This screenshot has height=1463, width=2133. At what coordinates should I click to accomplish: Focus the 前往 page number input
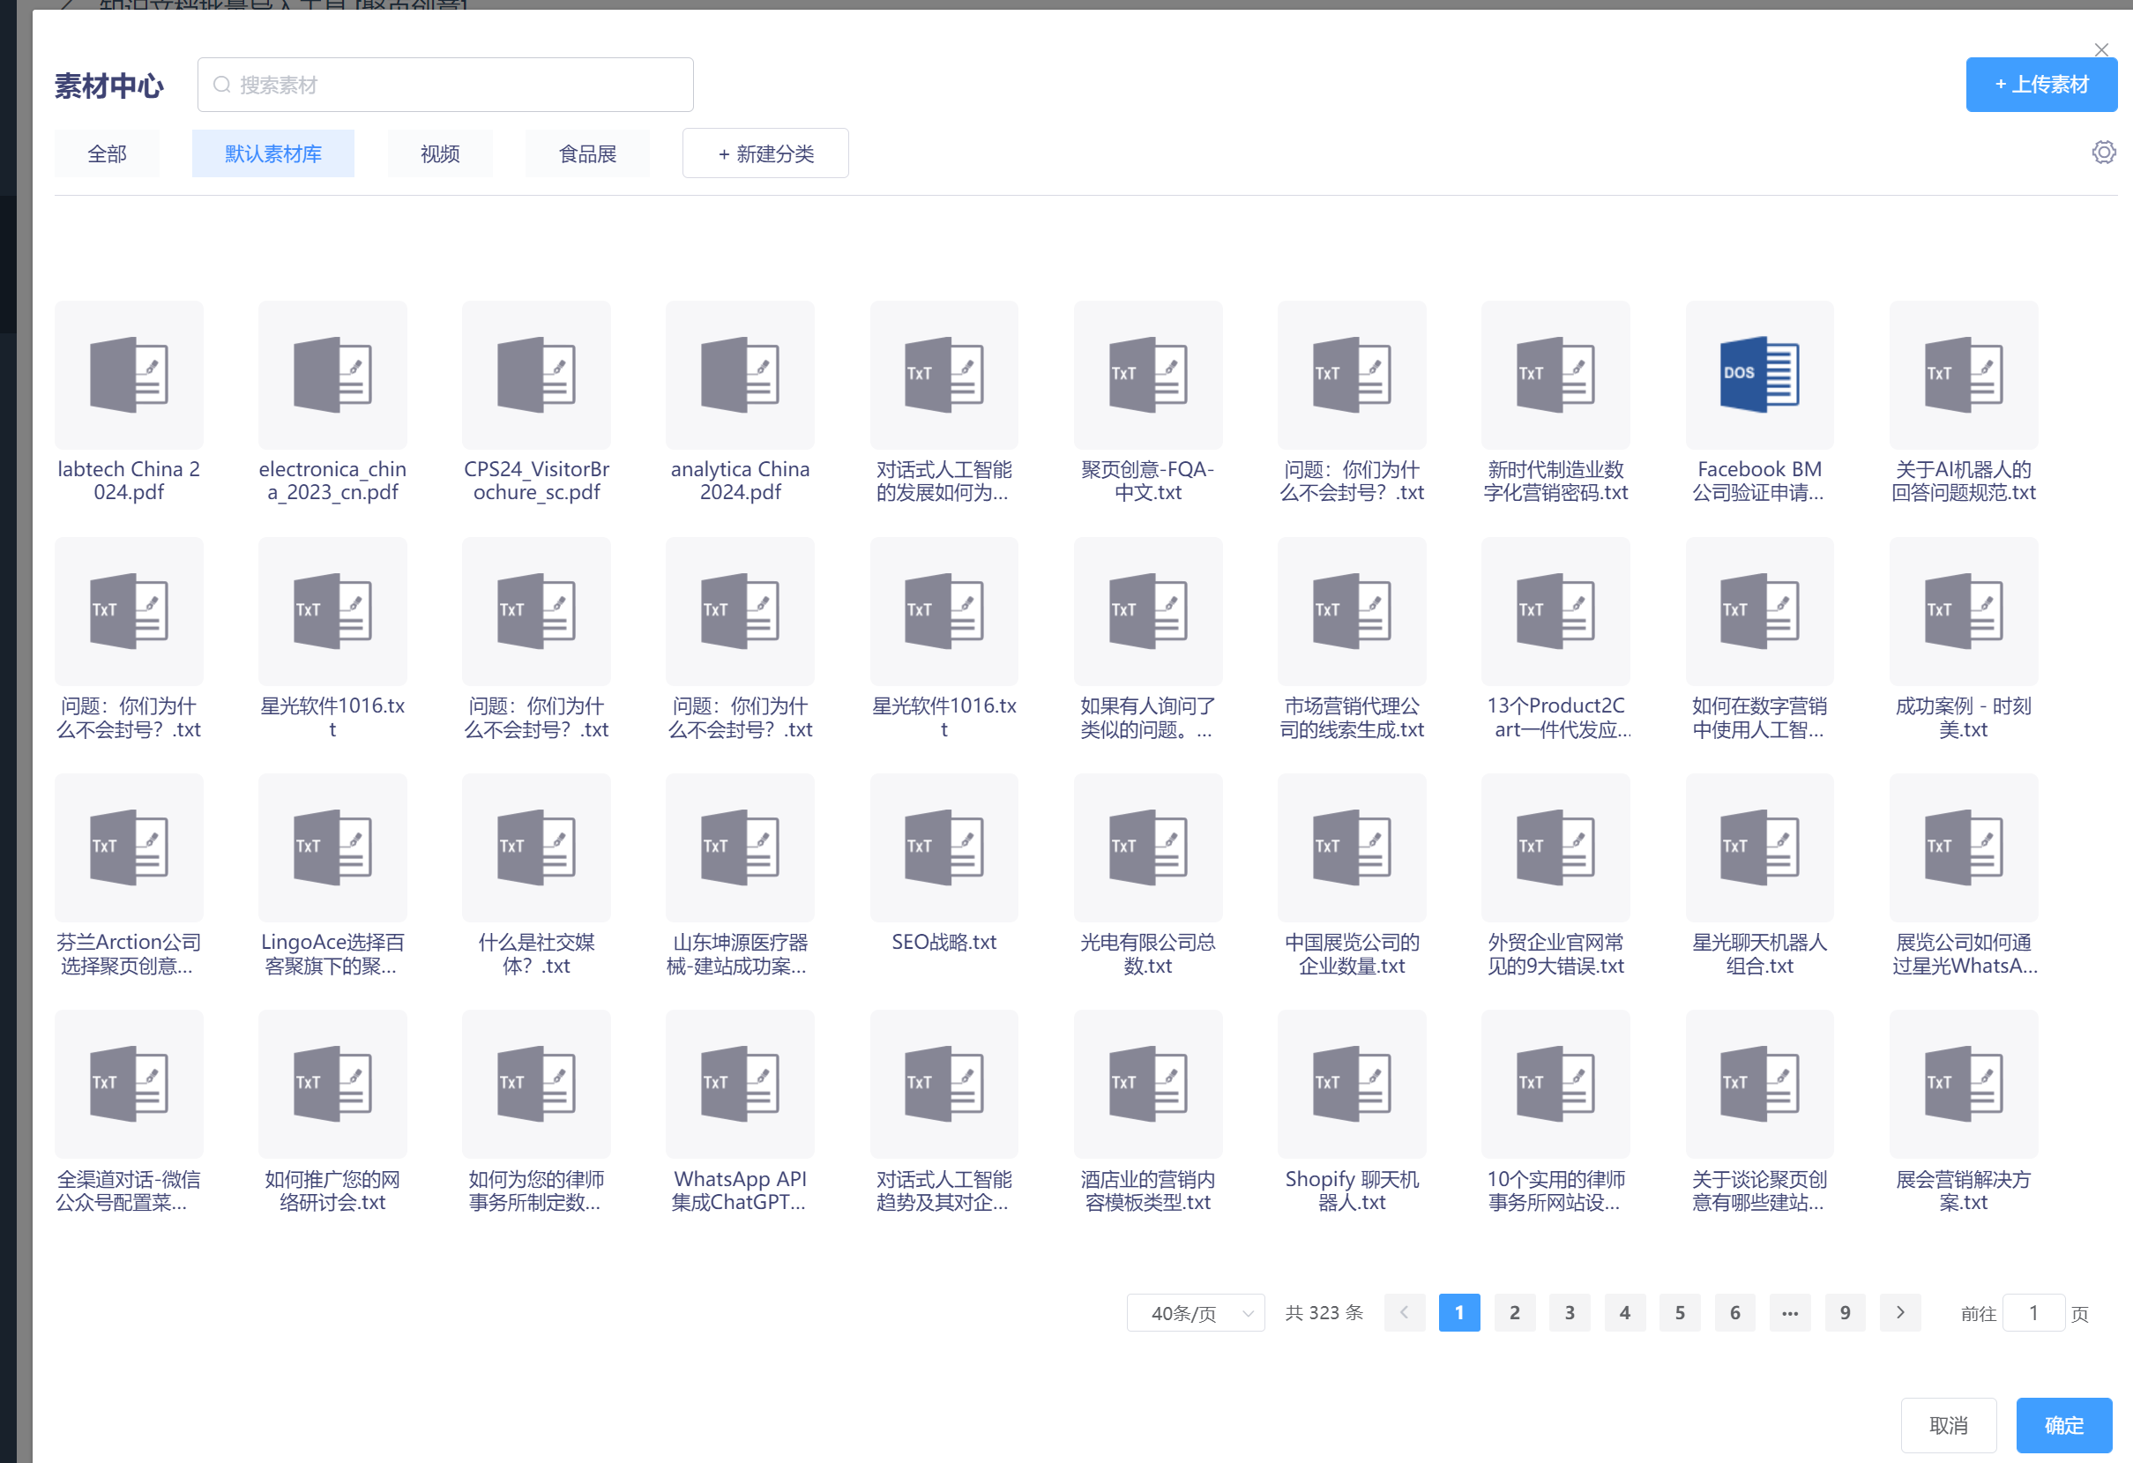2033,1312
